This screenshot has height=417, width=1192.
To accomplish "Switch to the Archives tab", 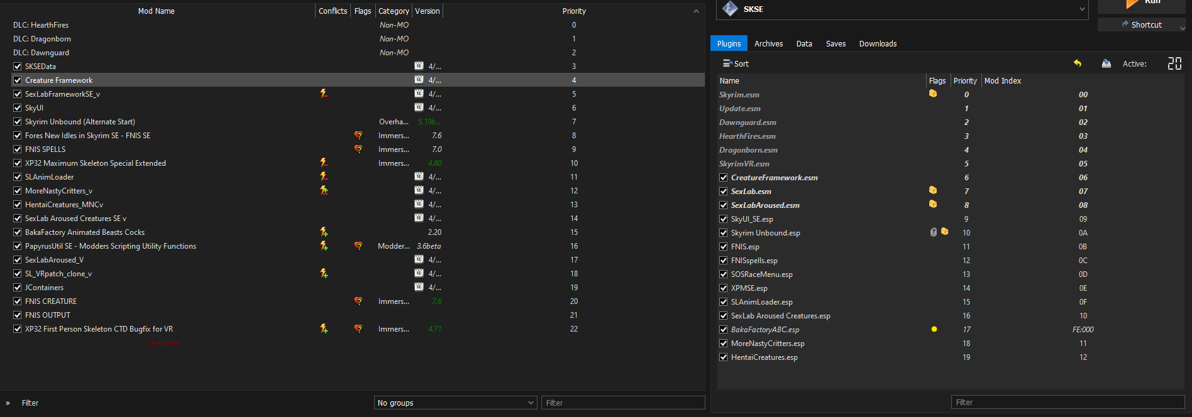I will (768, 43).
